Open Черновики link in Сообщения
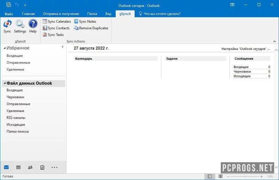The image size is (279, 180). coord(242,72)
